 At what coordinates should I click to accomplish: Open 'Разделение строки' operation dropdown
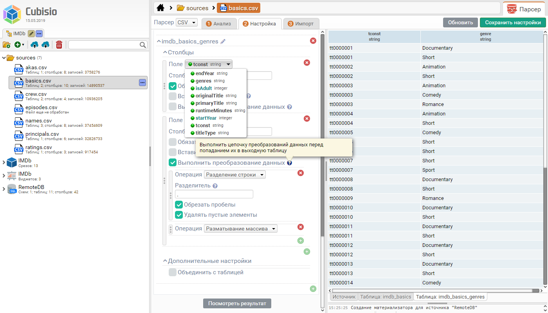pyautogui.click(x=235, y=174)
